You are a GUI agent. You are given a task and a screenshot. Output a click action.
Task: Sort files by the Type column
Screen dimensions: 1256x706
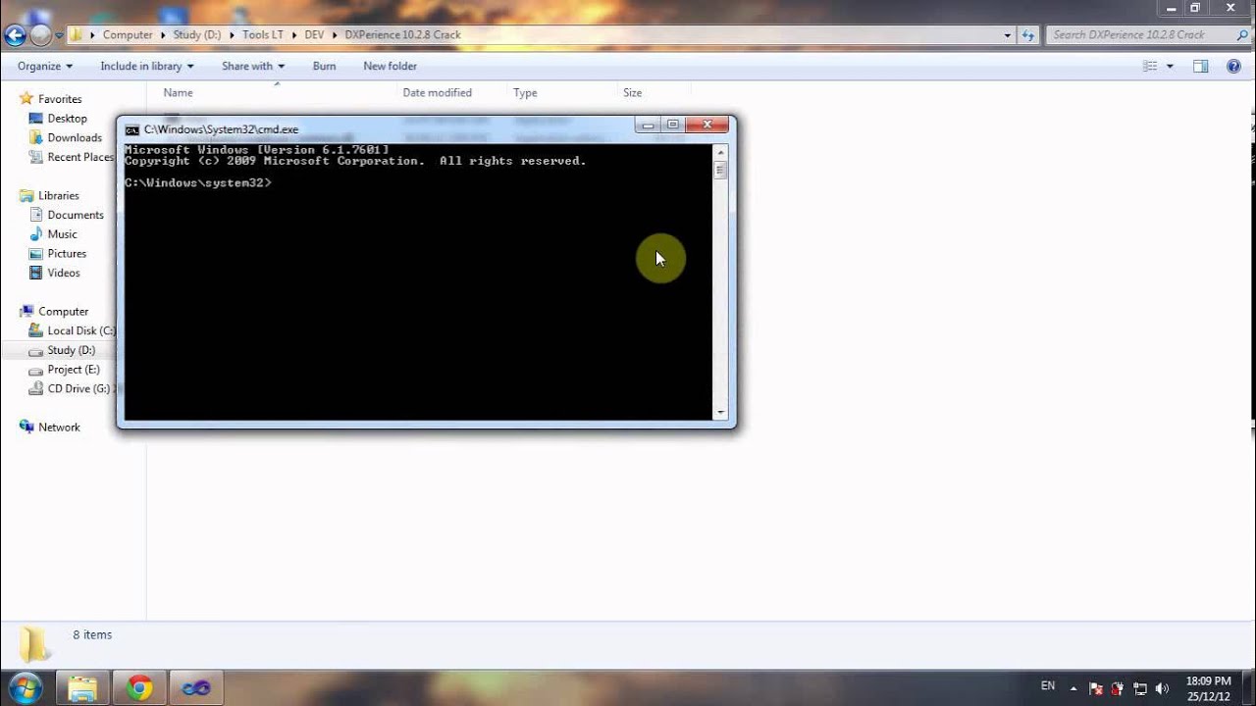525,92
